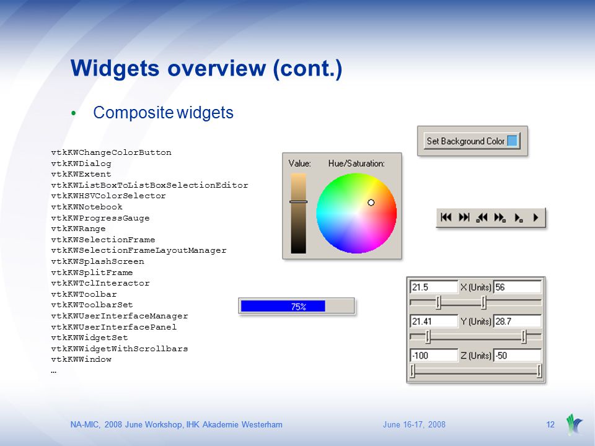
Task: Click the fast-forward-to-next-marker icon
Action: click(x=500, y=217)
